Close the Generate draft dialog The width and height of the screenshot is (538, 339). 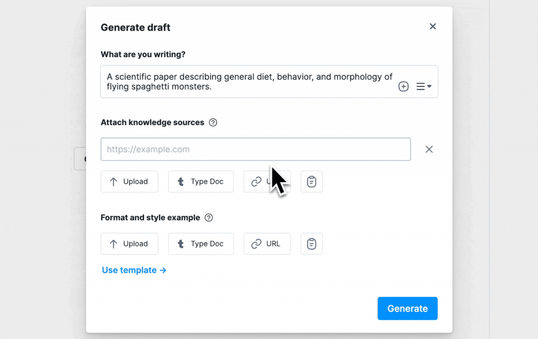tap(432, 26)
